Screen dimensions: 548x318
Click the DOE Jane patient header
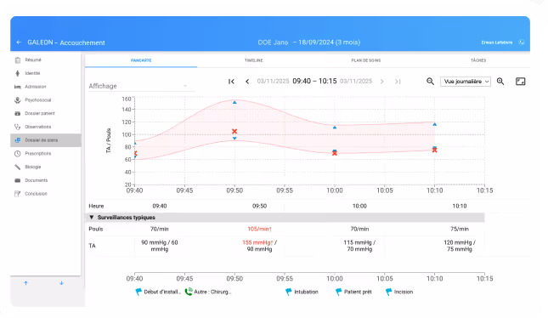tap(309, 43)
